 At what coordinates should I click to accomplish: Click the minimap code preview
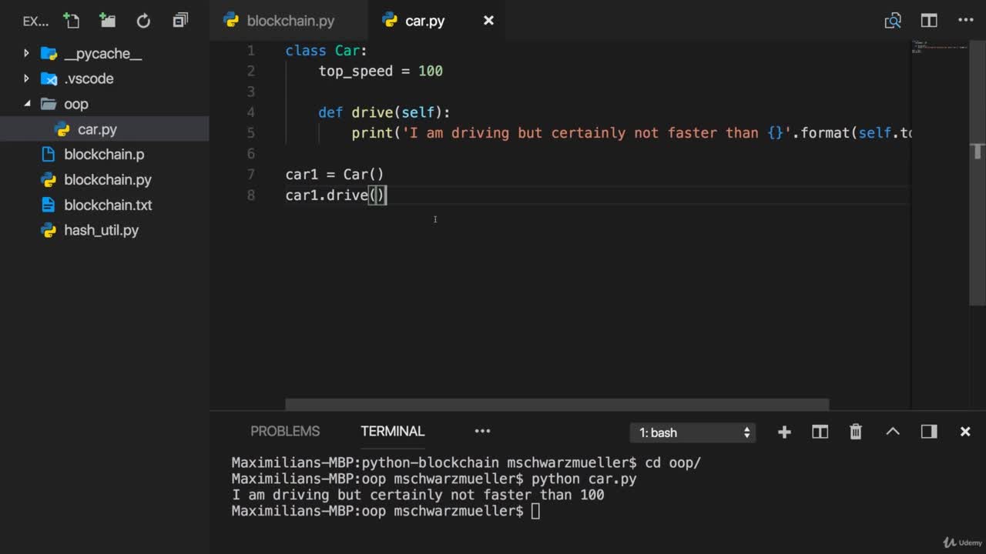940,46
